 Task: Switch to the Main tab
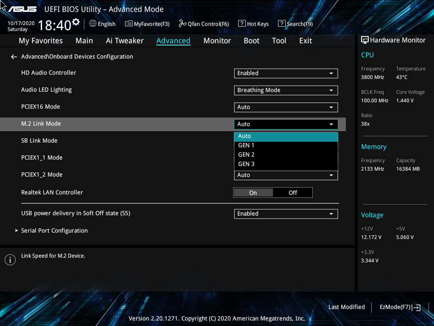pos(84,41)
